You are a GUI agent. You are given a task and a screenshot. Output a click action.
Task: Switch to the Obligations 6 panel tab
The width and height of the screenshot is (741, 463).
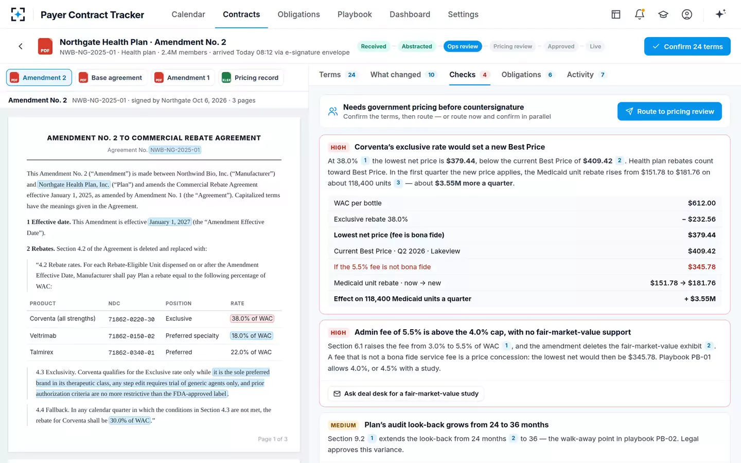[x=528, y=75]
